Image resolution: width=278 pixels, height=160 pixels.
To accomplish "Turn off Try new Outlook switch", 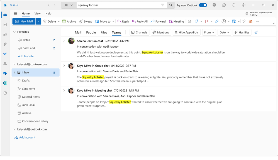I will click(203, 5).
